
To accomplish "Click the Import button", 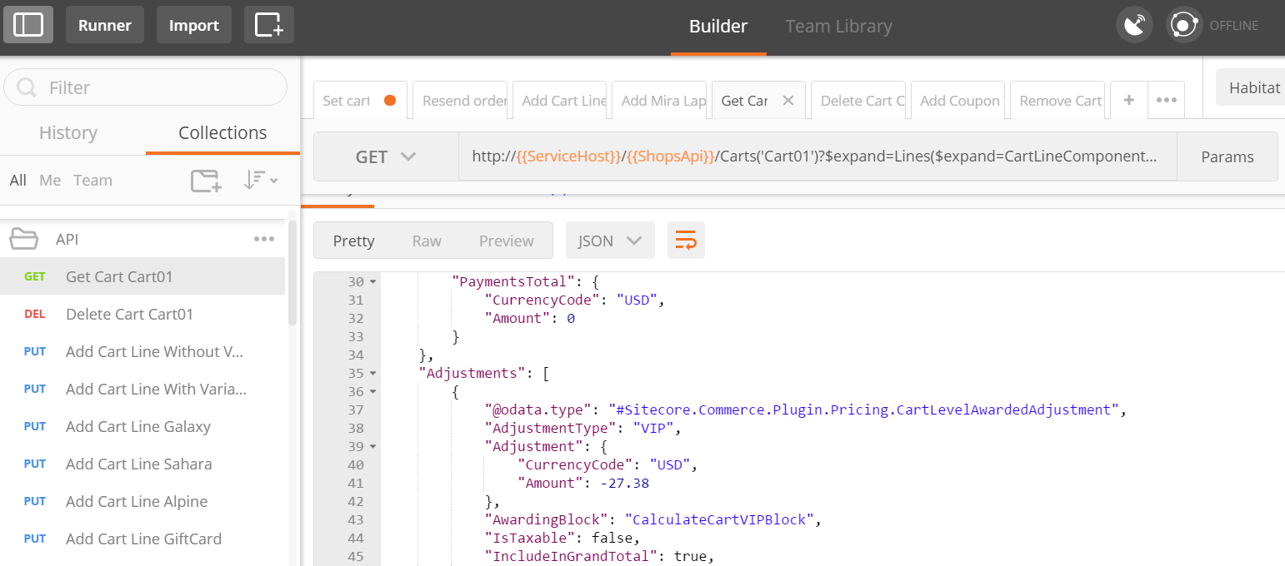I will pyautogui.click(x=194, y=25).
